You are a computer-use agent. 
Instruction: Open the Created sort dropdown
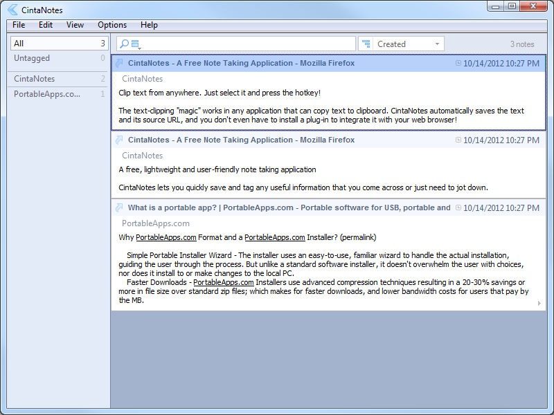(437, 44)
